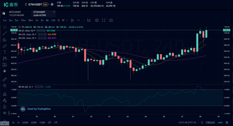Toggle magnet mode
Screen dimensions: 233x126
coord(5,94)
